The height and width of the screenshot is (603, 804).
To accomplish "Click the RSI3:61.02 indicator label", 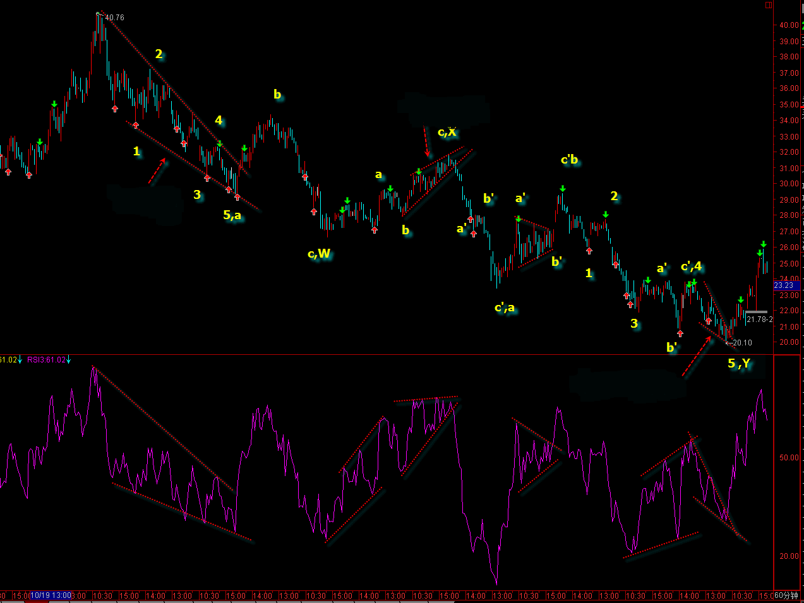I will pos(46,360).
